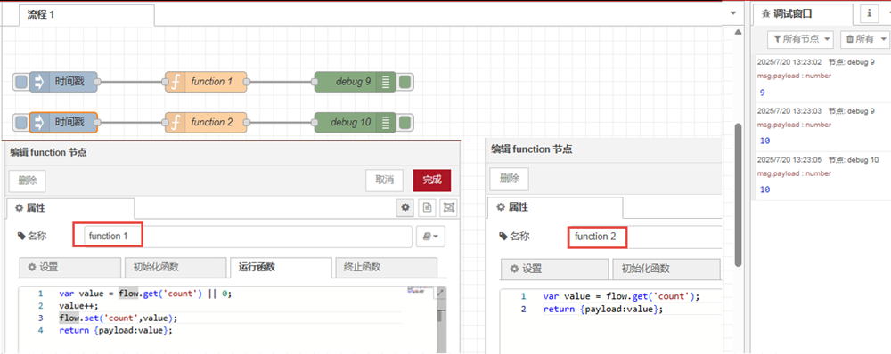The image size is (891, 354).
Task: Click function 1 node output port
Action: 247,82
